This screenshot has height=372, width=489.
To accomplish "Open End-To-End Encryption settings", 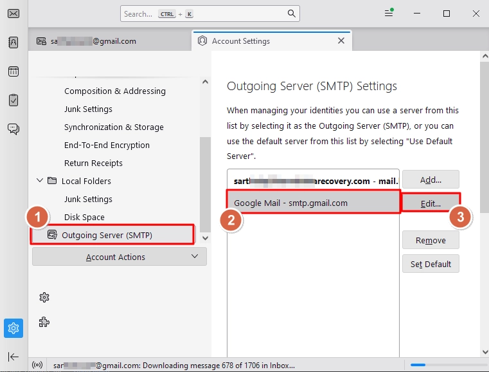I will click(x=107, y=145).
